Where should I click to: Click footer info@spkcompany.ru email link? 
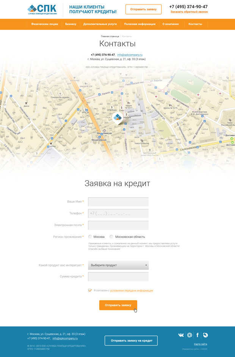[65, 338]
